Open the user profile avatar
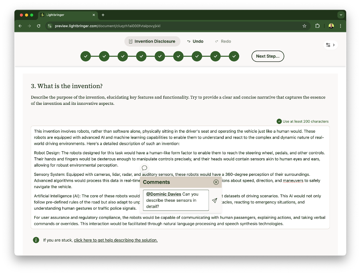 (x=331, y=26)
